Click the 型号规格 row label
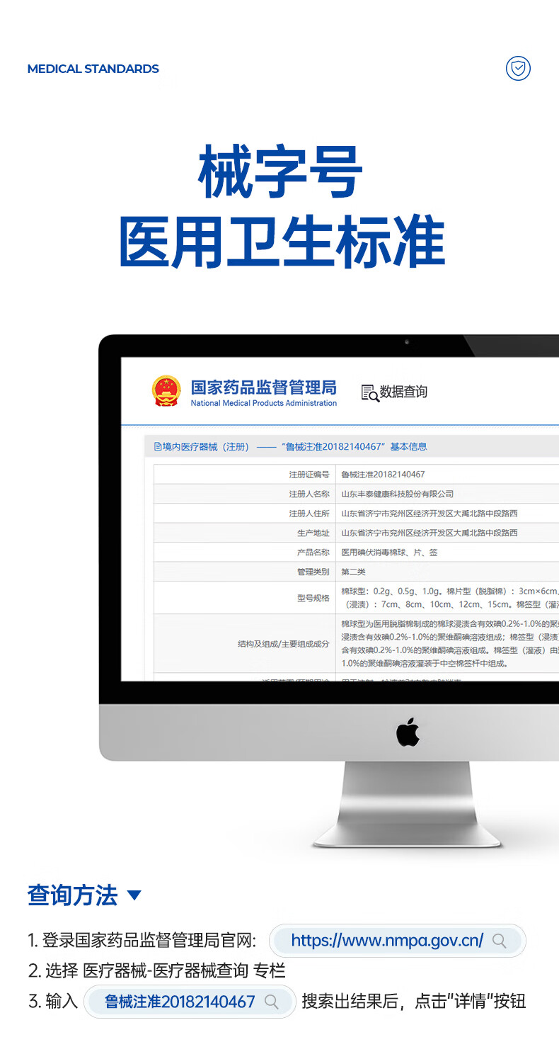The height and width of the screenshot is (1059, 559). tap(313, 598)
